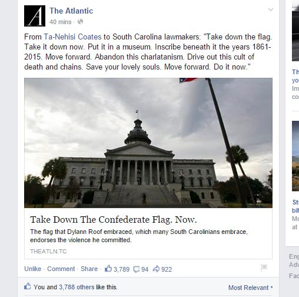Click the Share action link
This screenshot has width=299, height=297.
point(89,269)
